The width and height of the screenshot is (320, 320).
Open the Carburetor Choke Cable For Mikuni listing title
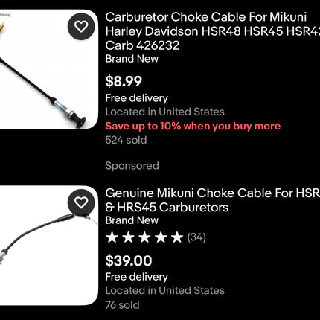coord(213,31)
